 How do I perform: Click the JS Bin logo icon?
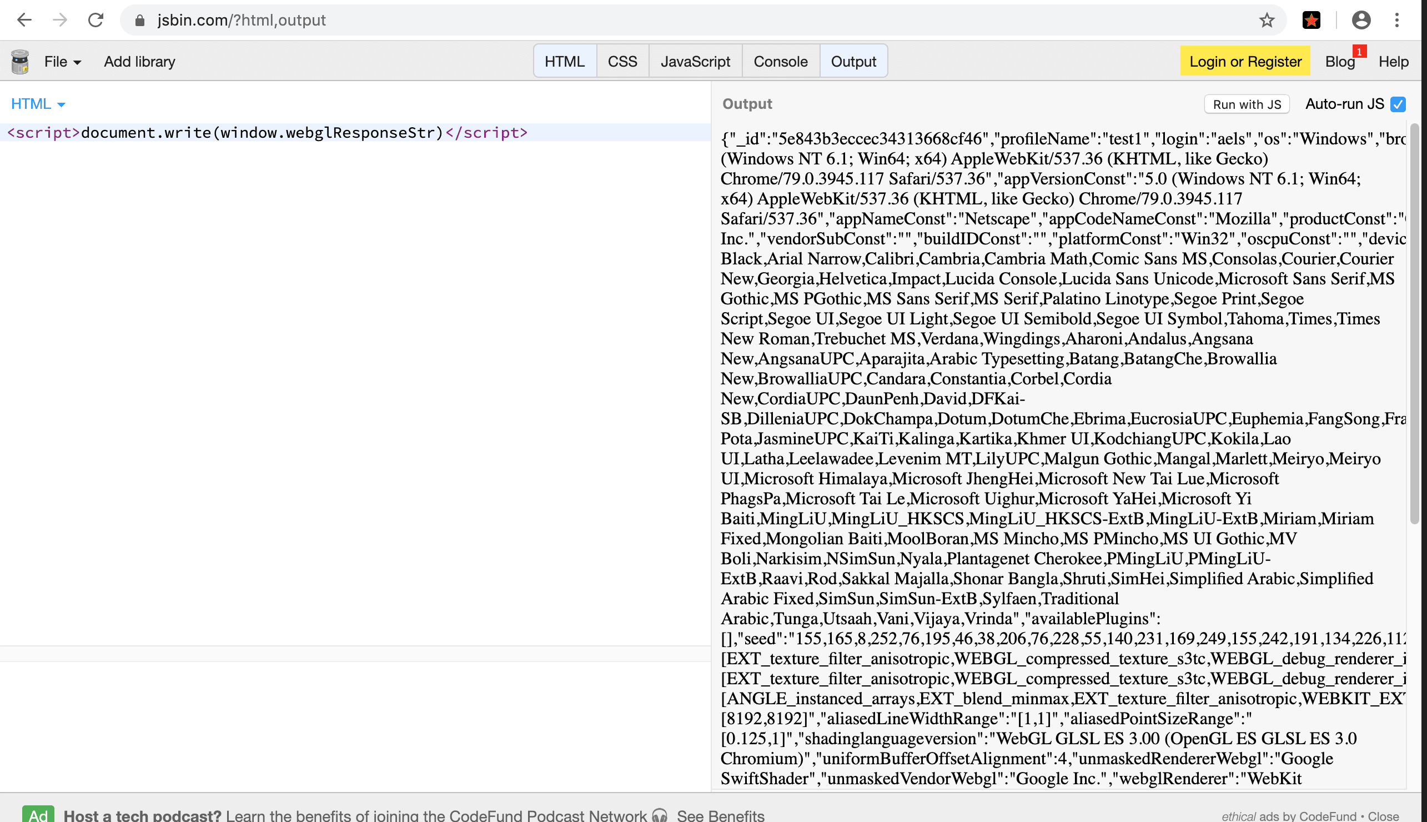click(x=21, y=62)
